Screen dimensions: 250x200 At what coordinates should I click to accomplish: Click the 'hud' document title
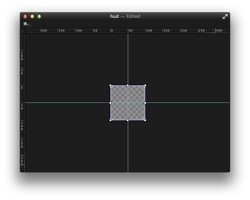[x=114, y=16]
